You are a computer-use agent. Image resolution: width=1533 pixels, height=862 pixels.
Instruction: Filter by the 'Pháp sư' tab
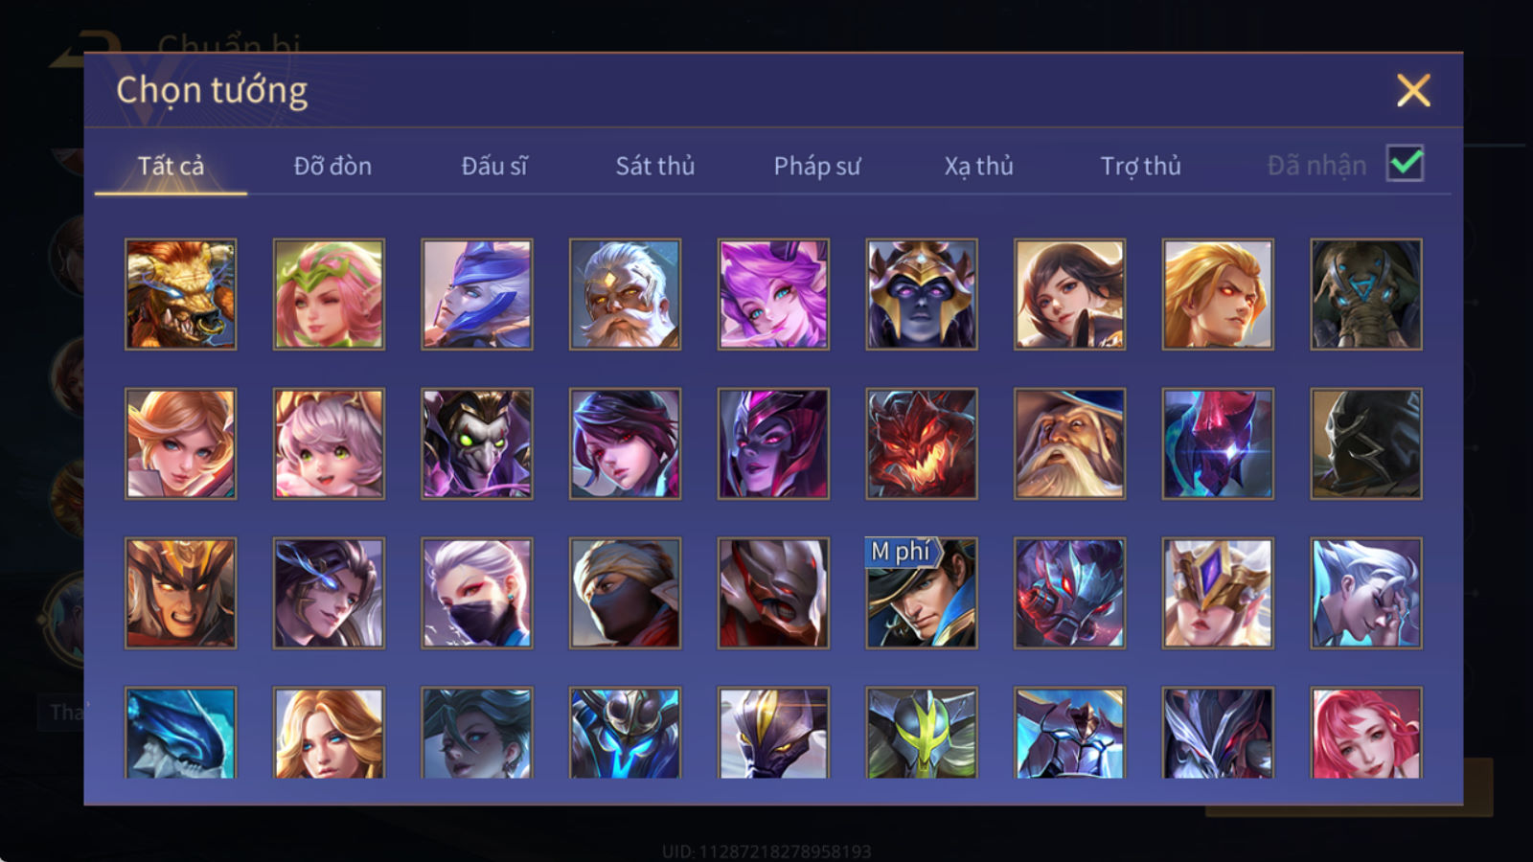[x=817, y=166]
